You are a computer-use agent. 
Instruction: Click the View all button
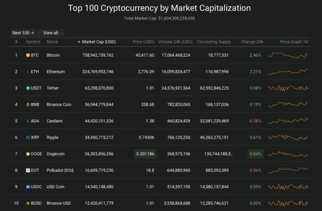(51, 33)
